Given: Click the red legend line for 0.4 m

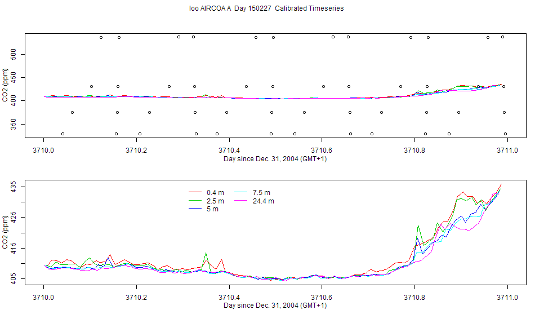Looking at the screenshot, I should click(x=195, y=193).
